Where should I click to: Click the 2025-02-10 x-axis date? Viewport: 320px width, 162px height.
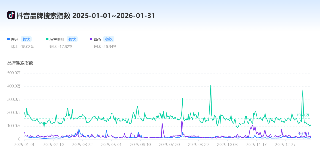53,145
